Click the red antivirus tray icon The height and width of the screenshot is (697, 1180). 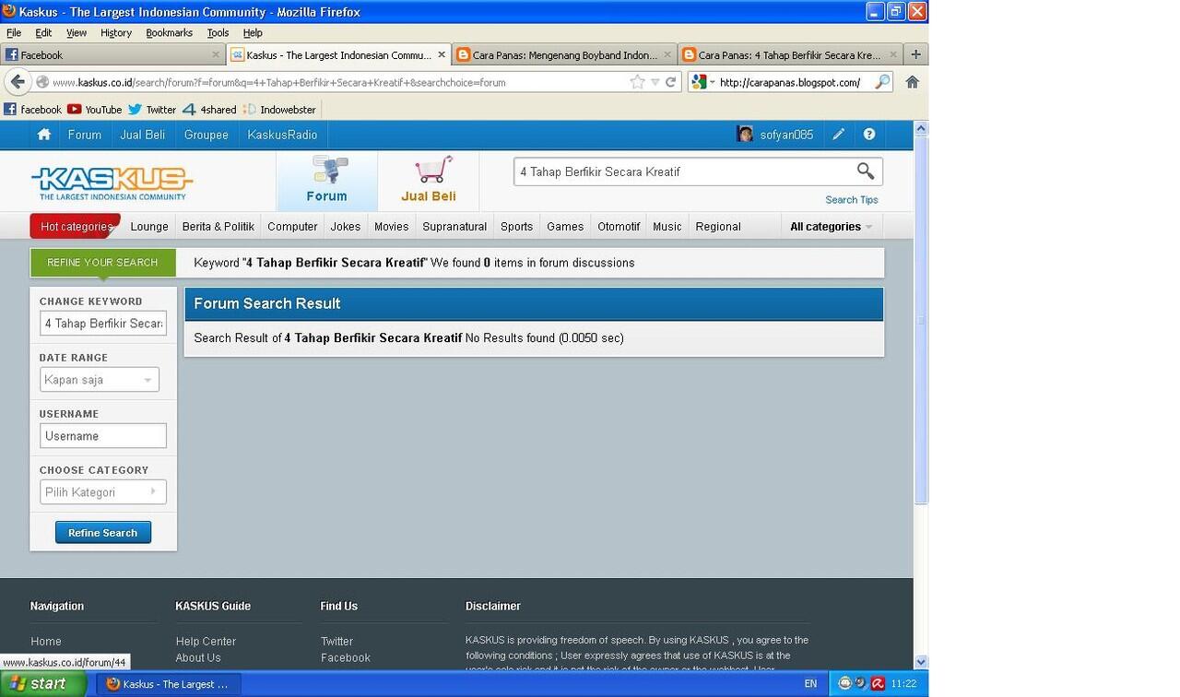tap(878, 684)
